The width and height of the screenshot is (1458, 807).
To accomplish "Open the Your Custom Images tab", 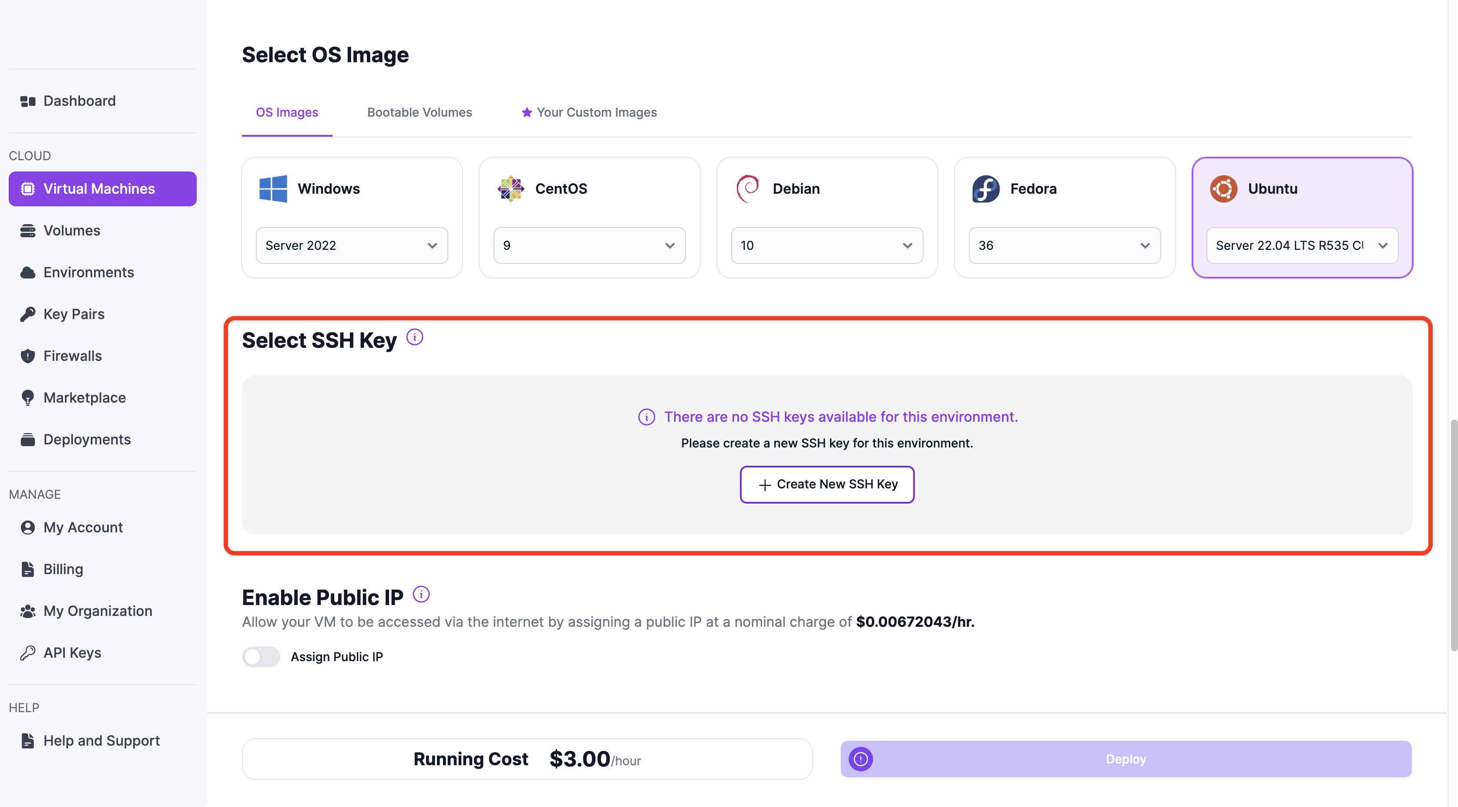I will [588, 112].
